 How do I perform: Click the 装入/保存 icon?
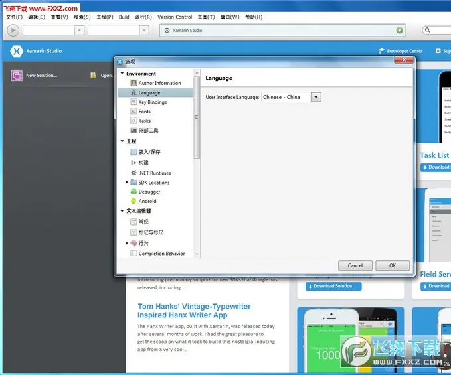tap(134, 152)
